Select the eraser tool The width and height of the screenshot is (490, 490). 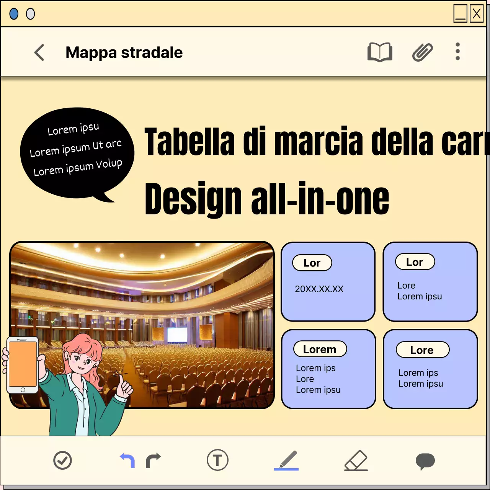(356, 460)
